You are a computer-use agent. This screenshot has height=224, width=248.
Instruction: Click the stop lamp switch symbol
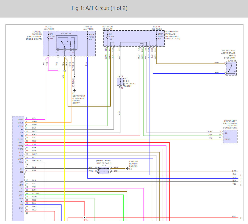coord(231,68)
